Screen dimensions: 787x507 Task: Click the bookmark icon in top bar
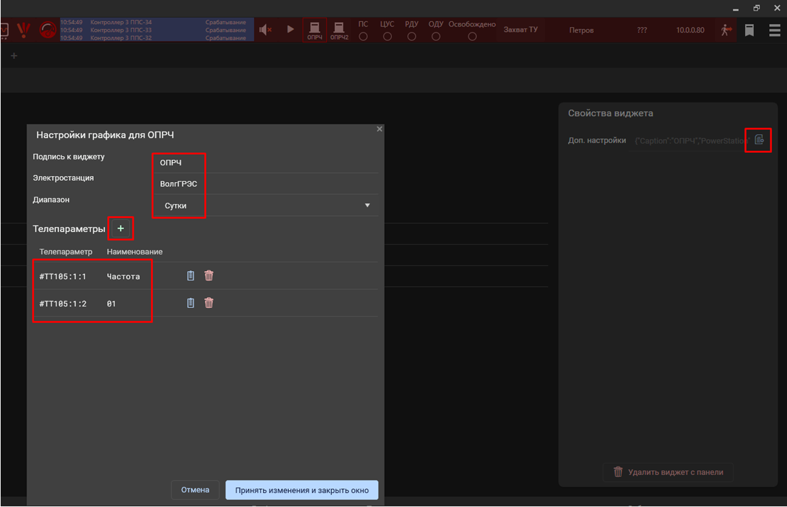click(x=749, y=30)
